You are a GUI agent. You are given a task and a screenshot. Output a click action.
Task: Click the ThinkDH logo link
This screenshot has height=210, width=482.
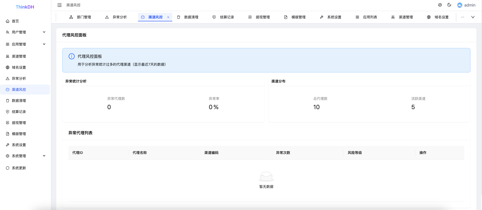[x=25, y=7]
